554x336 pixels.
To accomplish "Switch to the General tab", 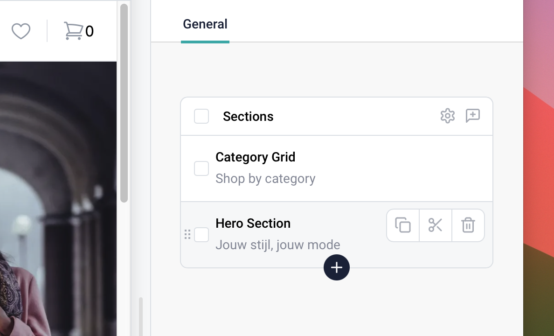I will click(x=205, y=24).
